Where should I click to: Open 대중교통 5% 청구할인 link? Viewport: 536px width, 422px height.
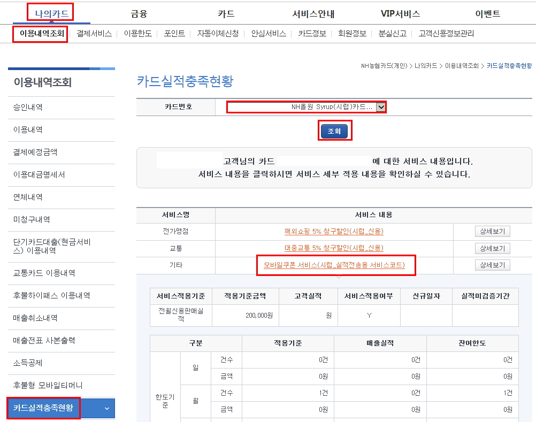(334, 248)
